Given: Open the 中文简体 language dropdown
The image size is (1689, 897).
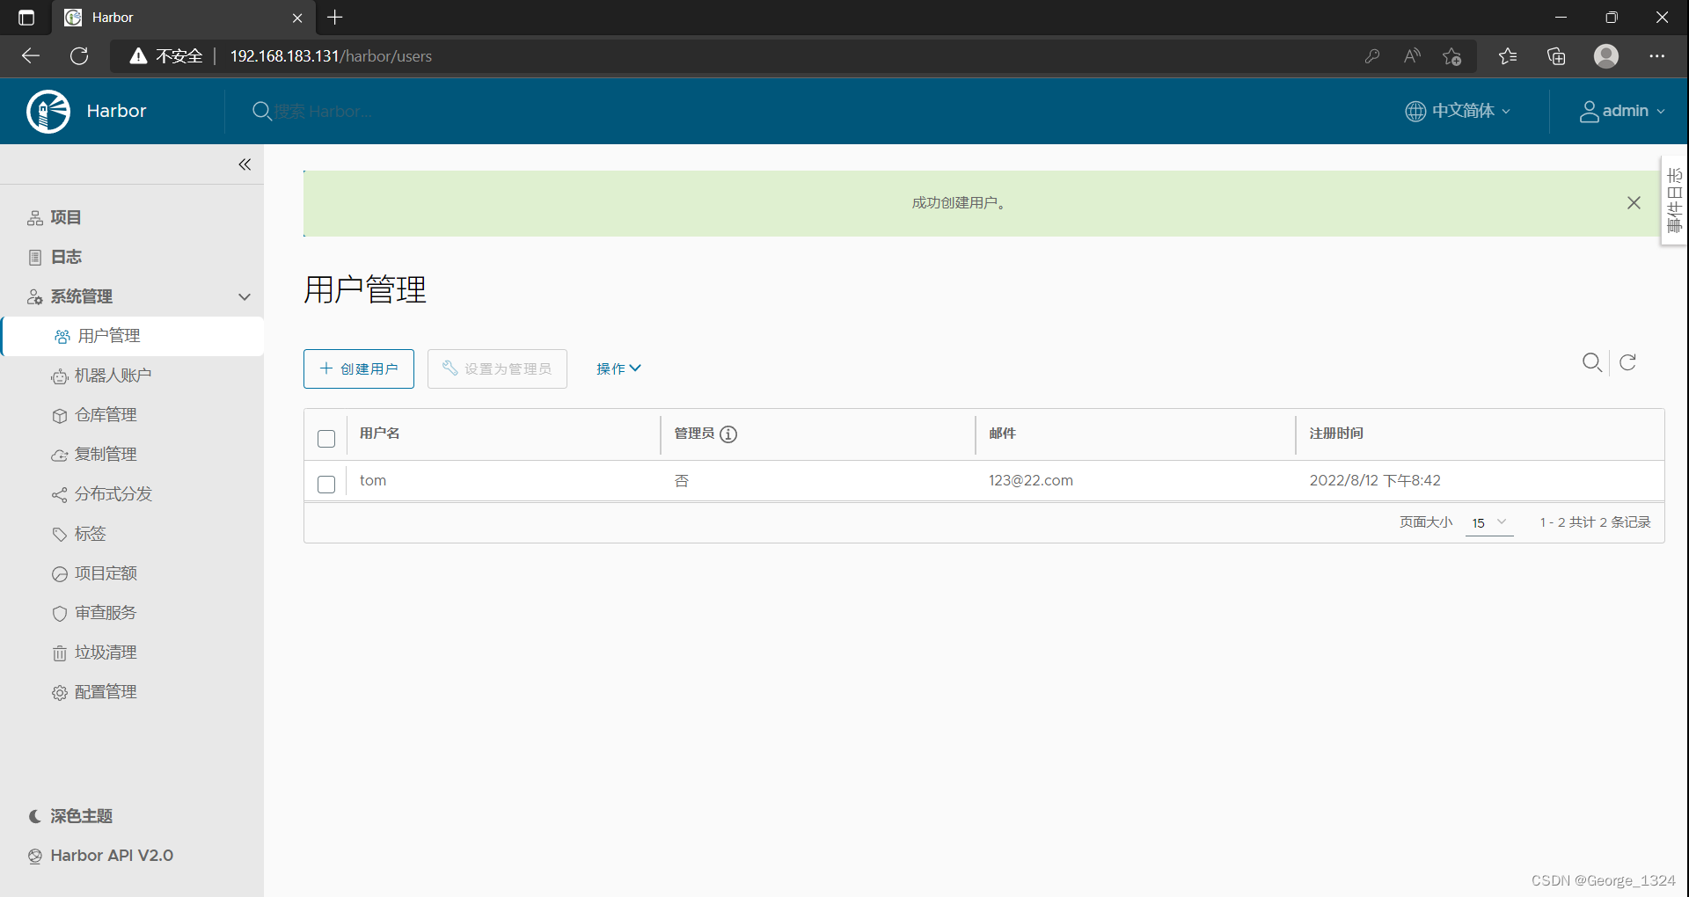Looking at the screenshot, I should click(1458, 111).
